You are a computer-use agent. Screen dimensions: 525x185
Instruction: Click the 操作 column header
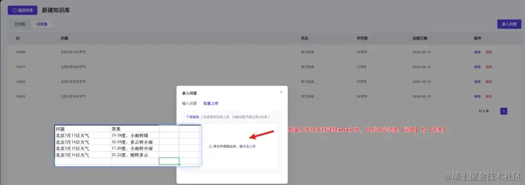coord(477,38)
